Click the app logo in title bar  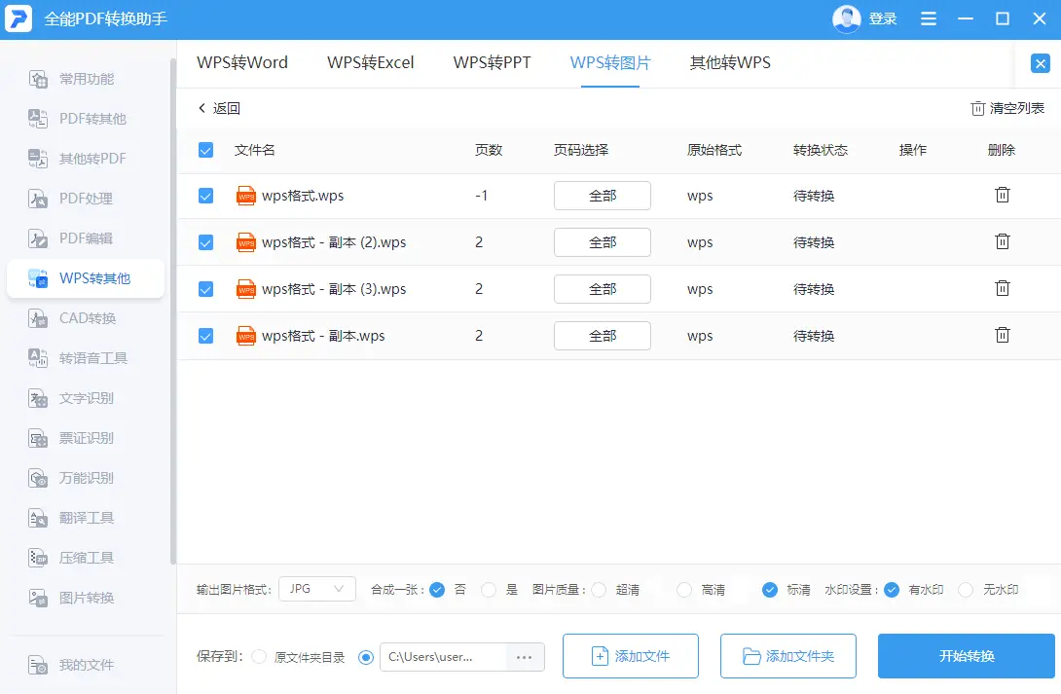tap(18, 18)
